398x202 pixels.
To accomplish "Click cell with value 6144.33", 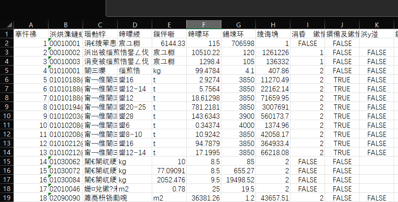I will [169, 43].
